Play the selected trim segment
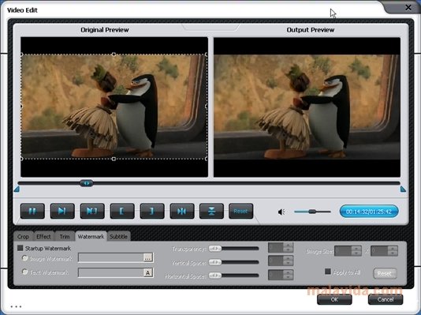 (x=92, y=211)
